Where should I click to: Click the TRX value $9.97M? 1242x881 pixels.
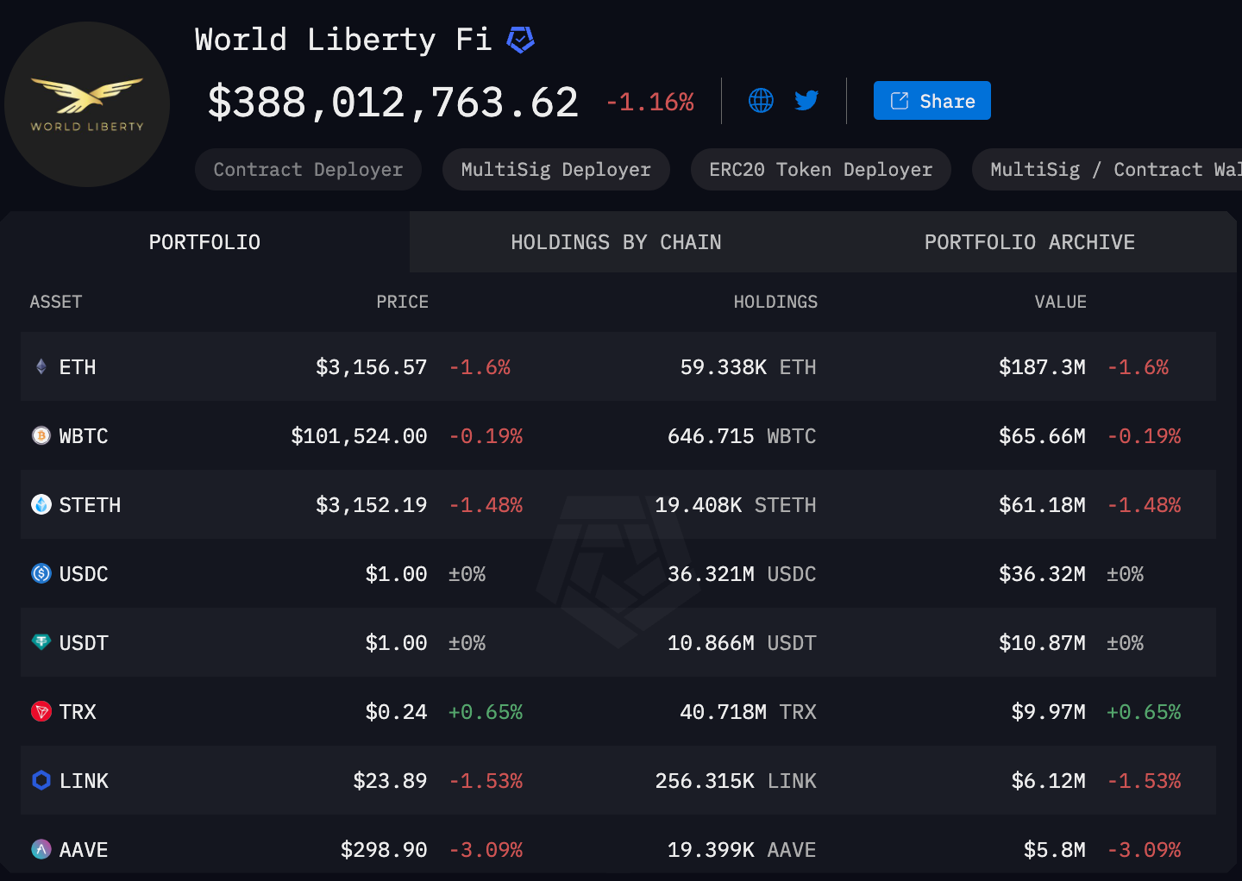pos(1048,712)
